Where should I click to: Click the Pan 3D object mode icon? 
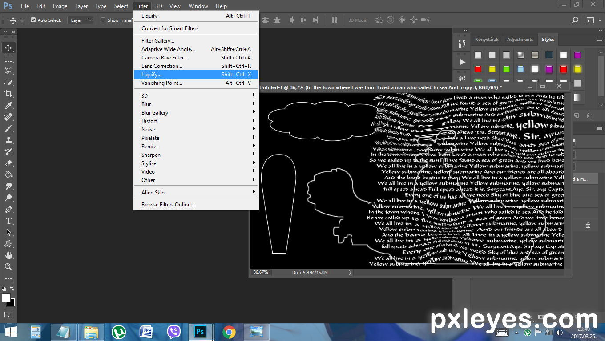click(402, 20)
